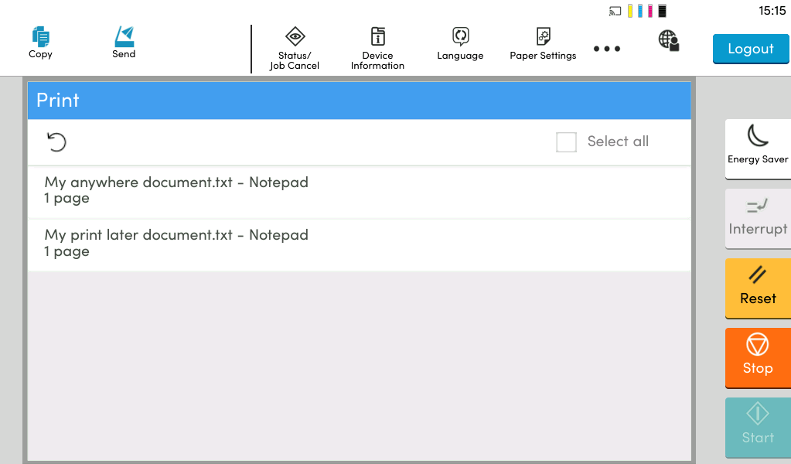Open Paper Settings

(x=543, y=45)
